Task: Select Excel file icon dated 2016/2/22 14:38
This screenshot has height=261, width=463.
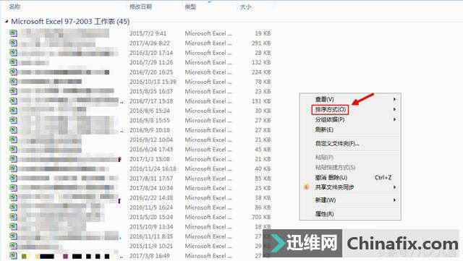Action: 13,197
